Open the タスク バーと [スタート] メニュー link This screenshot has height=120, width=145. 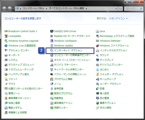tap(72, 60)
